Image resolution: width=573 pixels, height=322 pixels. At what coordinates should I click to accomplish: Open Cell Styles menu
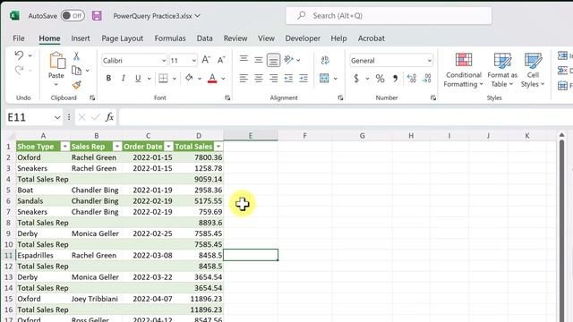(x=533, y=70)
